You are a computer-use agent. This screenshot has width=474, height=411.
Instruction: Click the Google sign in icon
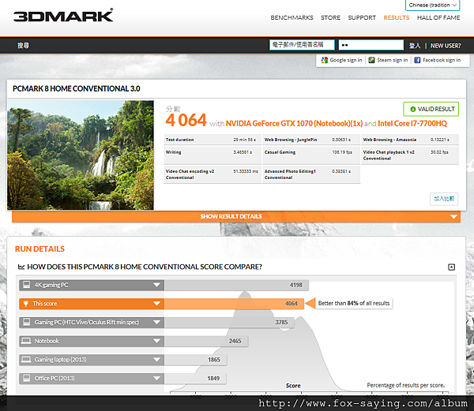click(325, 60)
